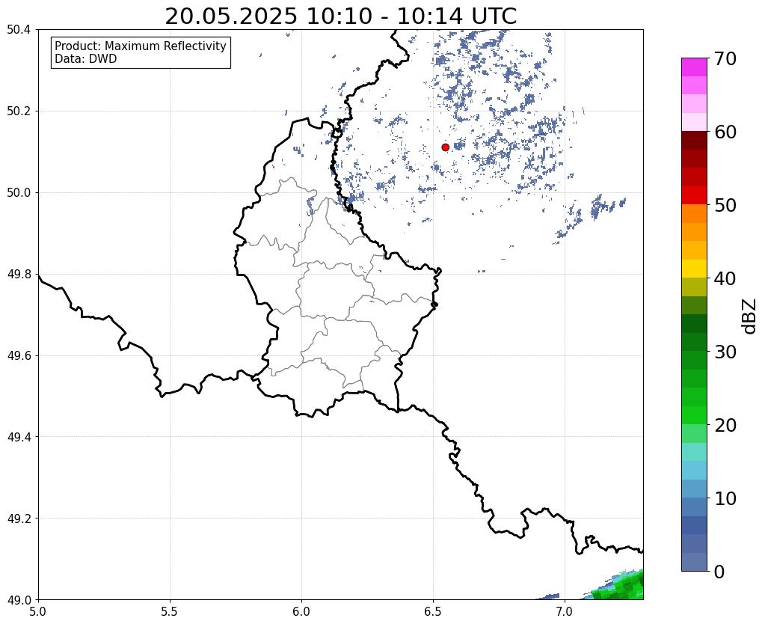
Task: Click the colorbar tick label 0
Action: click(x=719, y=572)
